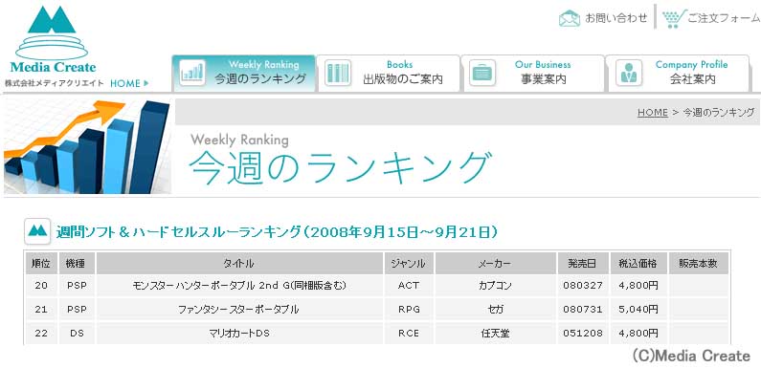Click the タイトル column header
Screen dimensions: 761x368
click(x=239, y=264)
